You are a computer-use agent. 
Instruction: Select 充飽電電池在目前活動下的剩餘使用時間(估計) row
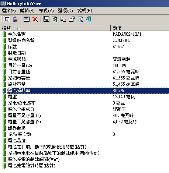click(x=84, y=153)
